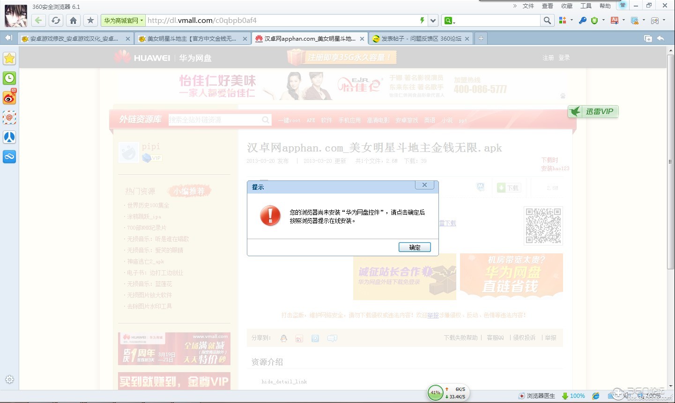Viewport: 675px width, 403px height.
Task: Open the search engine dropdown in the search box
Action: pos(449,20)
